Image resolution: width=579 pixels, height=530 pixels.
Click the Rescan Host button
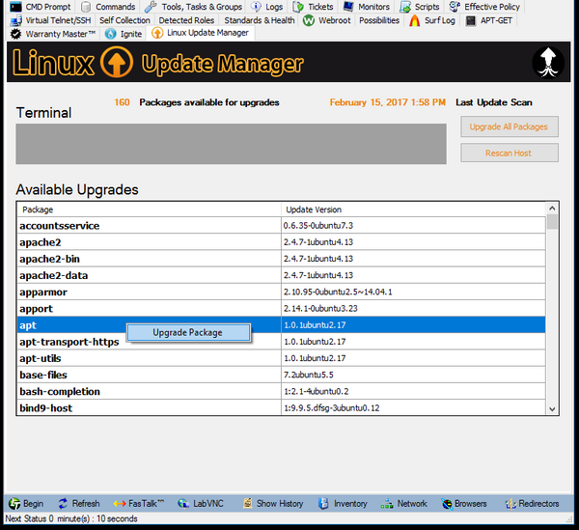coord(509,153)
